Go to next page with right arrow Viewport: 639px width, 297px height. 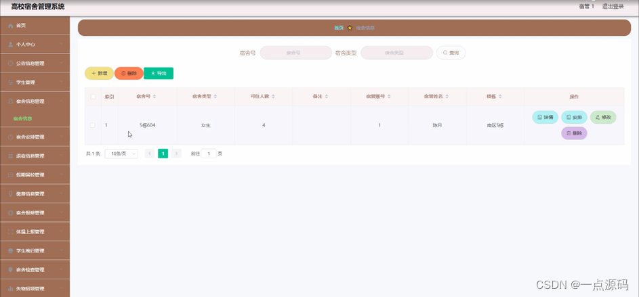coord(176,154)
